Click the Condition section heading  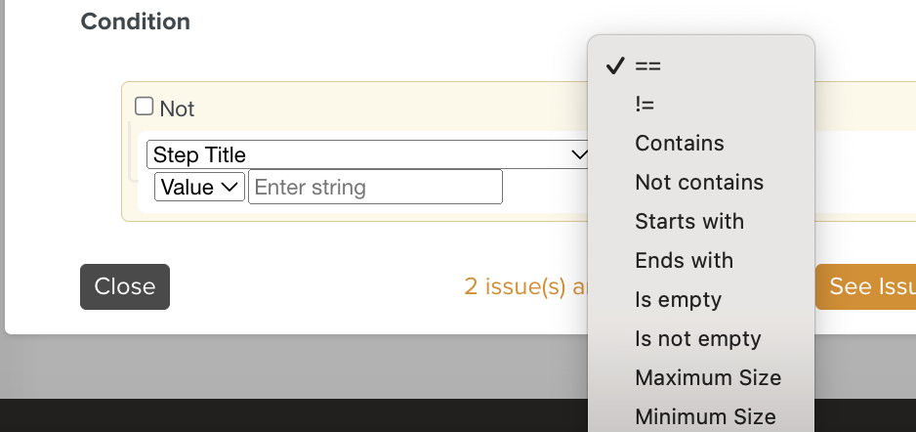click(135, 22)
